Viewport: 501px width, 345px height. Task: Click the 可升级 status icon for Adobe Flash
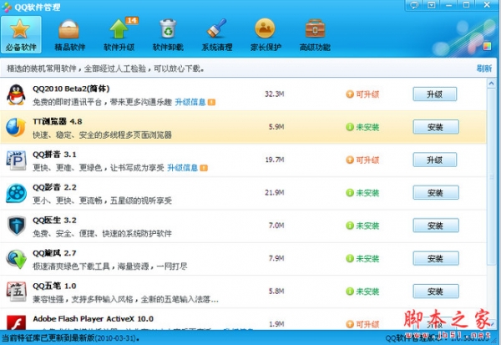tap(350, 324)
